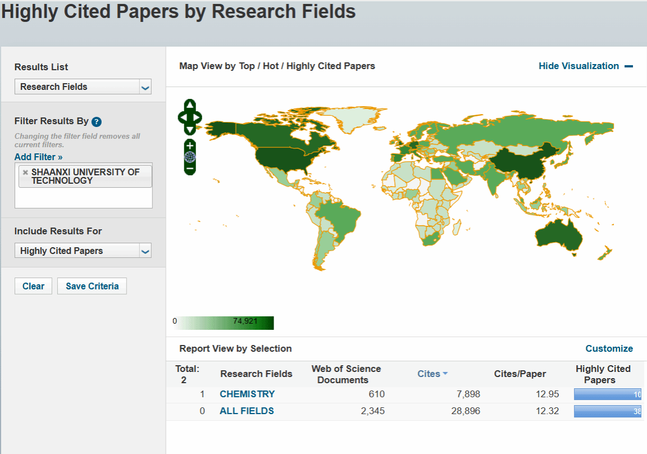The height and width of the screenshot is (454, 647).
Task: Click the 610 documents value
Action: click(x=377, y=394)
